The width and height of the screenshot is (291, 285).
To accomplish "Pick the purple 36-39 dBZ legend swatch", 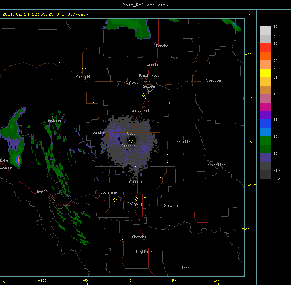I will 265,115.
